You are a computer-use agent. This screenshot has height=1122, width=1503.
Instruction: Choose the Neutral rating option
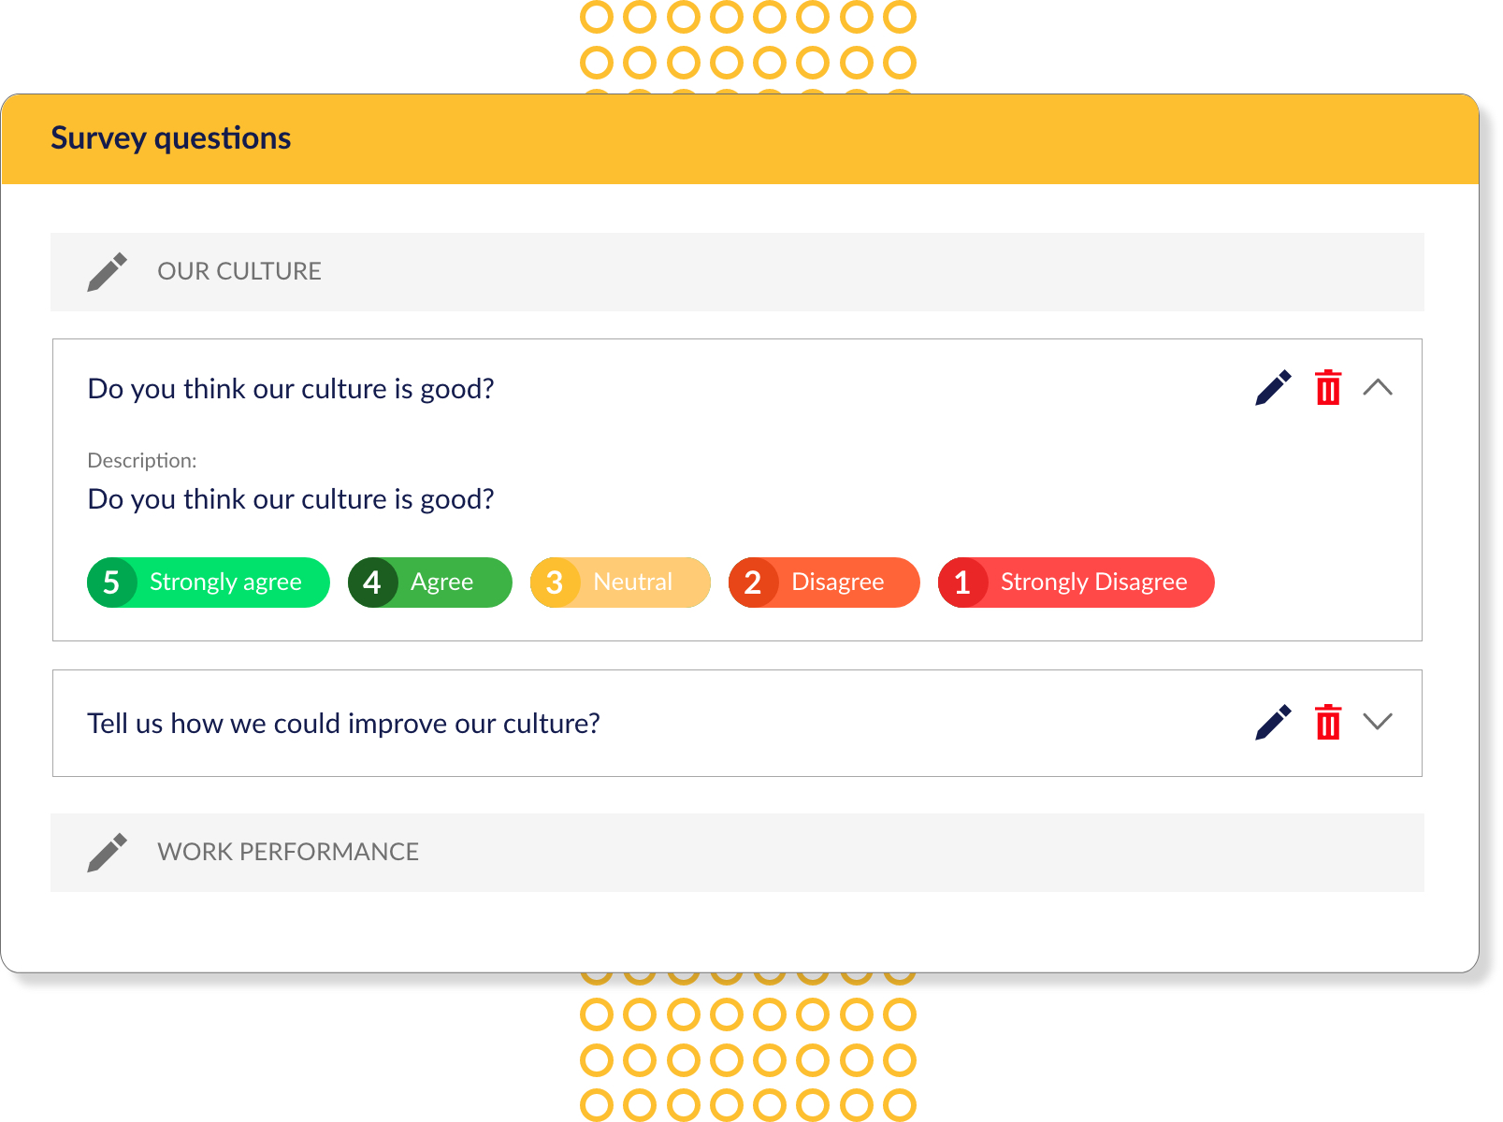(x=620, y=583)
